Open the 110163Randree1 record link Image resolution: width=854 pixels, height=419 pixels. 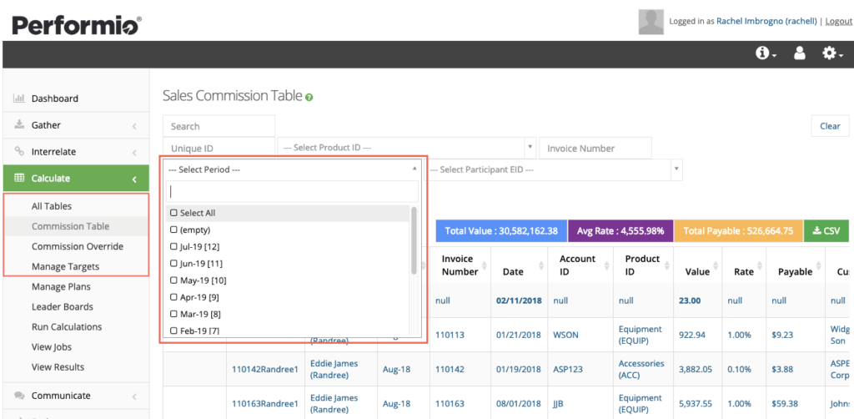265,404
